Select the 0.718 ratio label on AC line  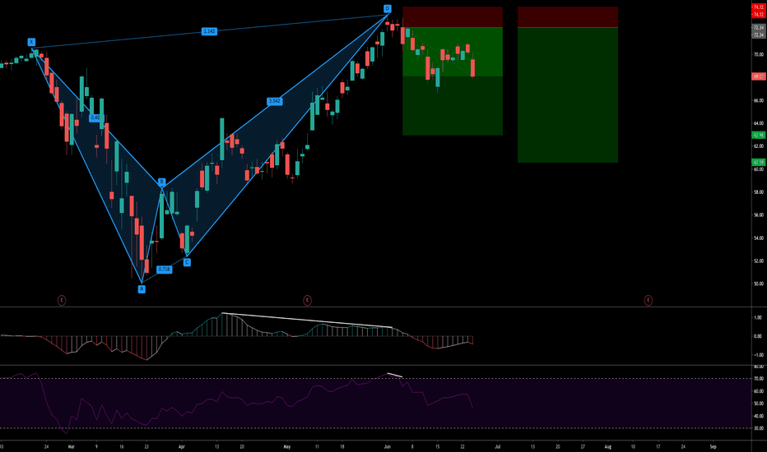[x=165, y=270]
